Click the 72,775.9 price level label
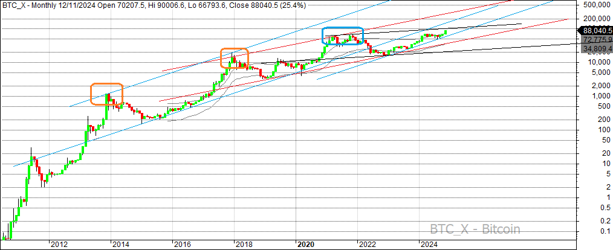Viewport: 613px width, 250px height. tap(595, 39)
